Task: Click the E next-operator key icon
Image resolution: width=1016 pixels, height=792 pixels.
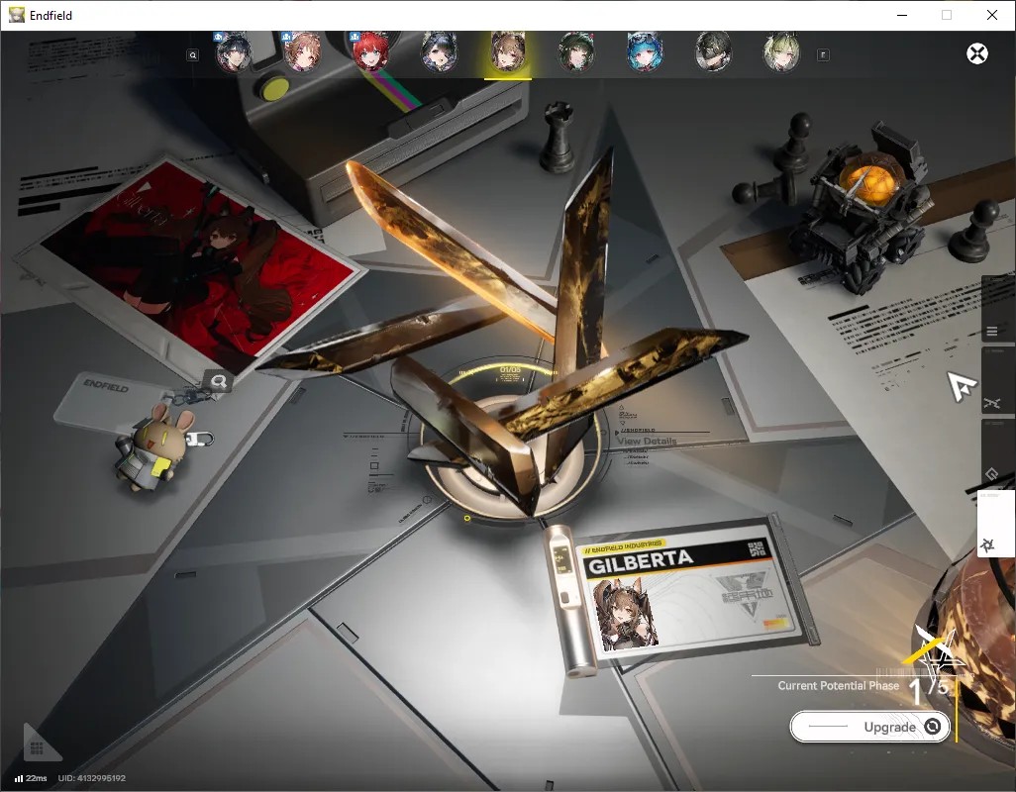Action: tap(823, 55)
